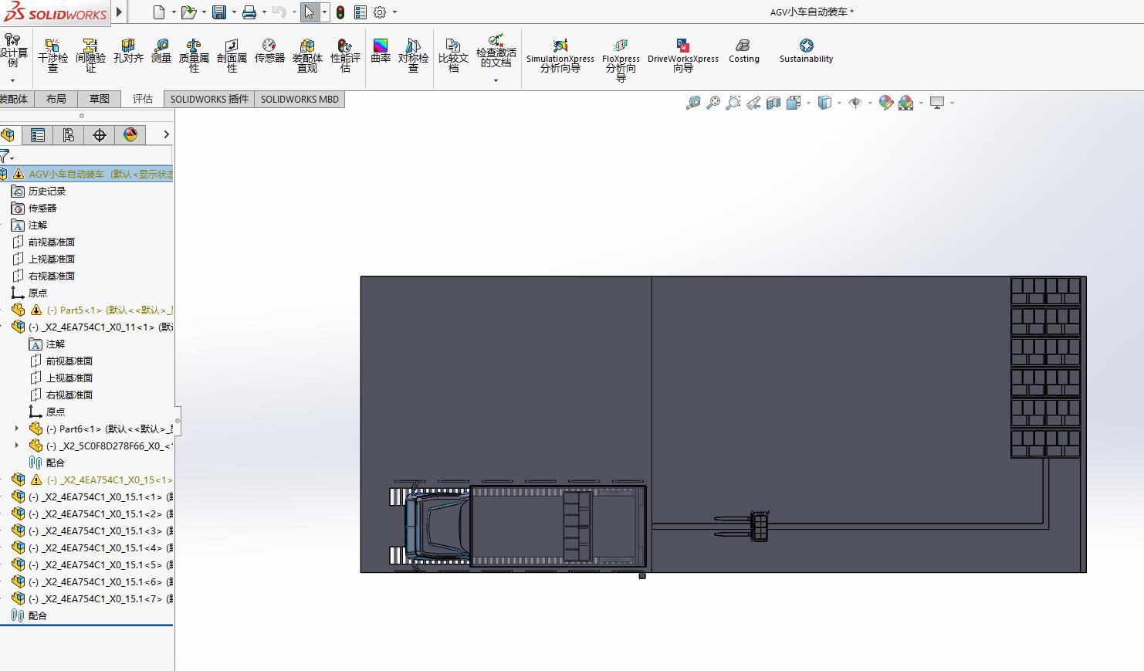Open the Clearance Verification tool (间隙验证)
Viewport: 1144px width, 671px height.
point(90,56)
